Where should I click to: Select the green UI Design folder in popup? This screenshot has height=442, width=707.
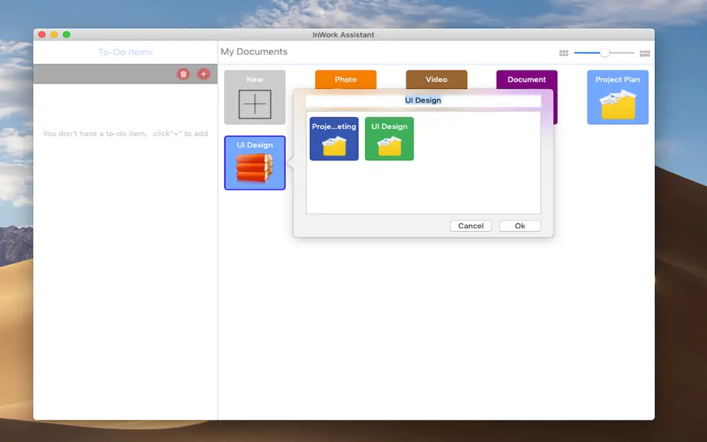pos(389,139)
